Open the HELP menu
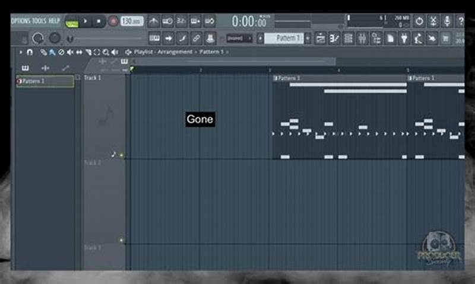The image size is (475, 284). 54,21
